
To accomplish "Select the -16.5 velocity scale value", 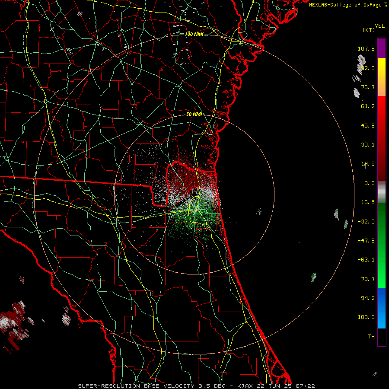I will tap(366, 202).
